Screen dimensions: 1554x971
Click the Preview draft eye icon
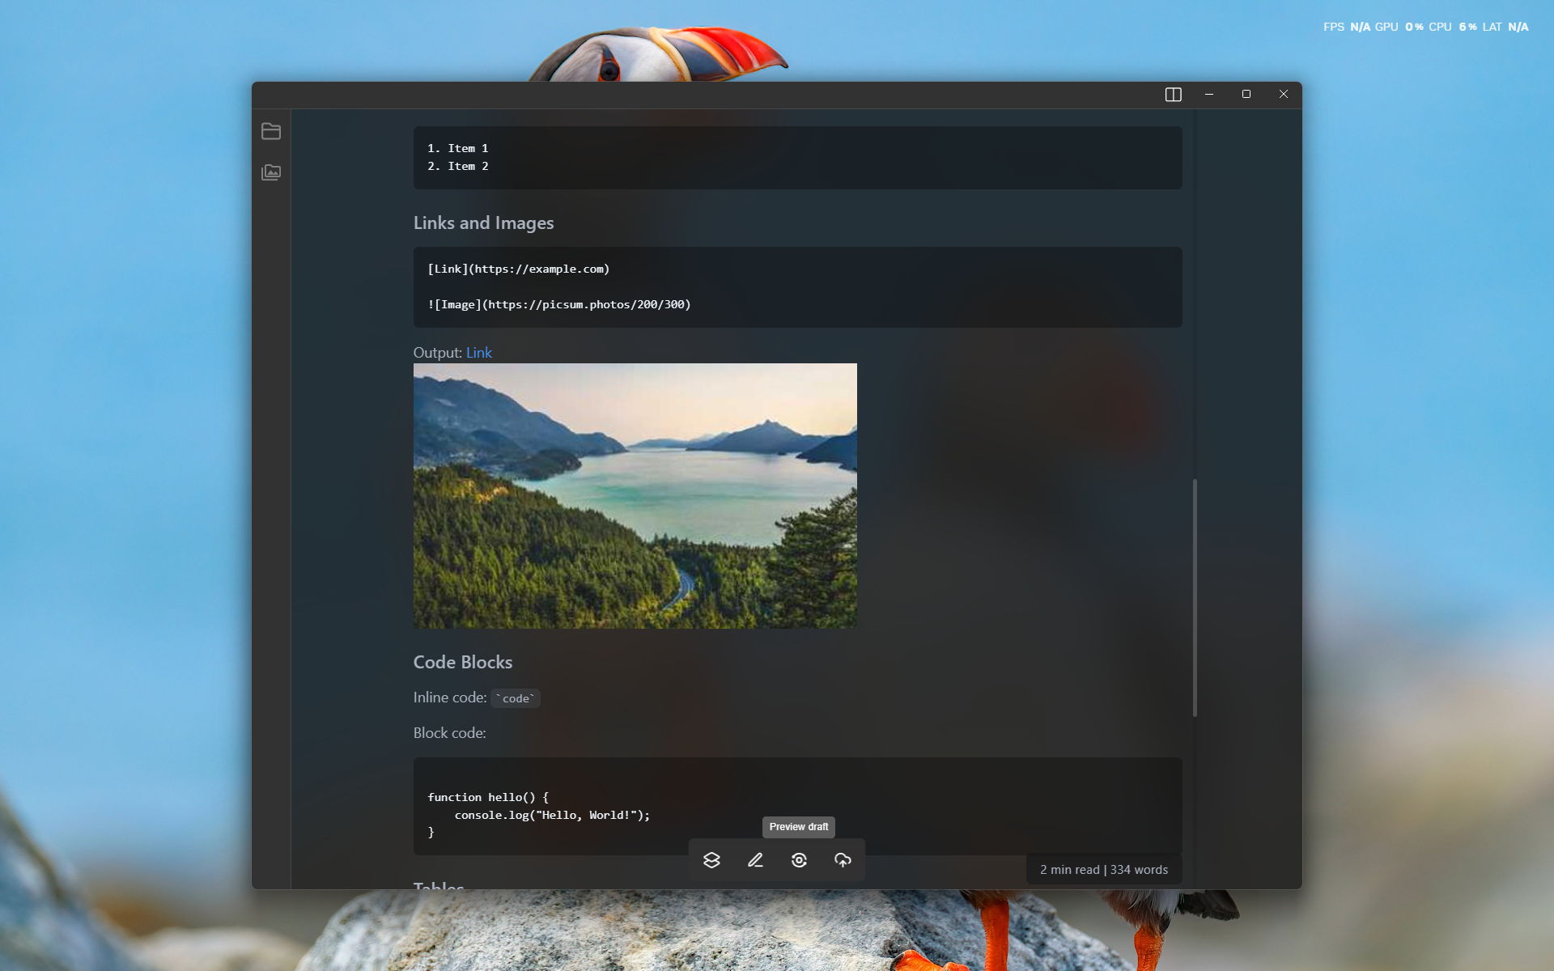click(x=799, y=860)
